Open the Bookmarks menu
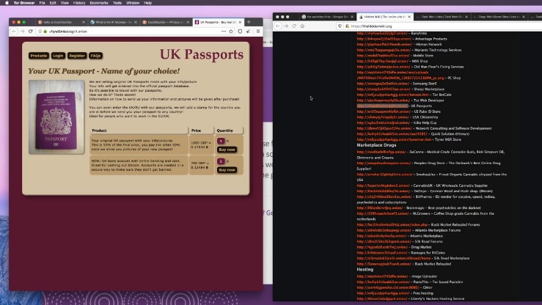Screen dimensions: 542x305 click(99, 3)
